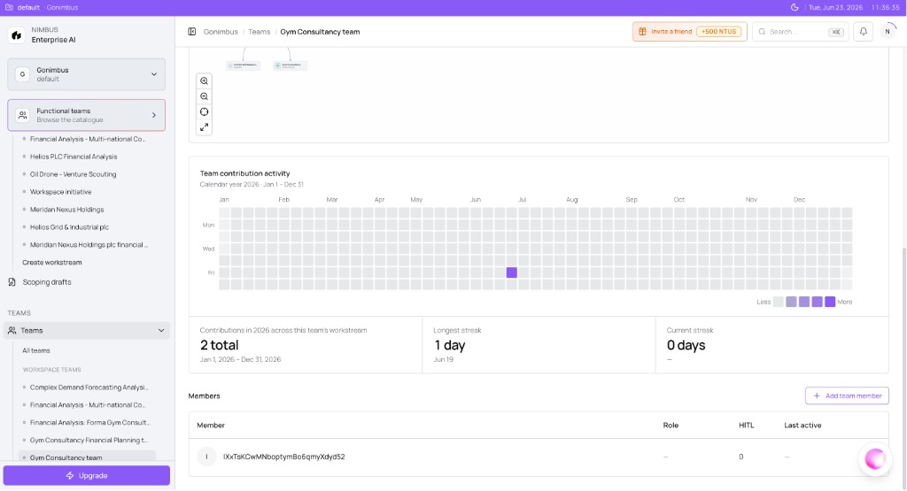This screenshot has height=491, width=907.
Task: Open Helios Grid & Industrial plc workstream
Action: pos(69,227)
